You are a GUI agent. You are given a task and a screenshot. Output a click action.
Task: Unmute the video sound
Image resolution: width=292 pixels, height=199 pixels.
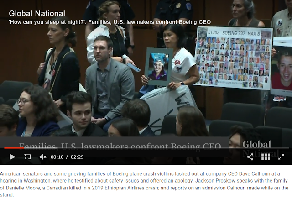(x=43, y=157)
